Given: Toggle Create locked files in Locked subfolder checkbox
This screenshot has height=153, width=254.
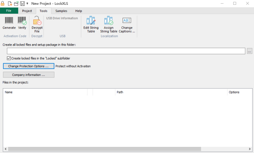Looking at the screenshot, I should 9,58.
